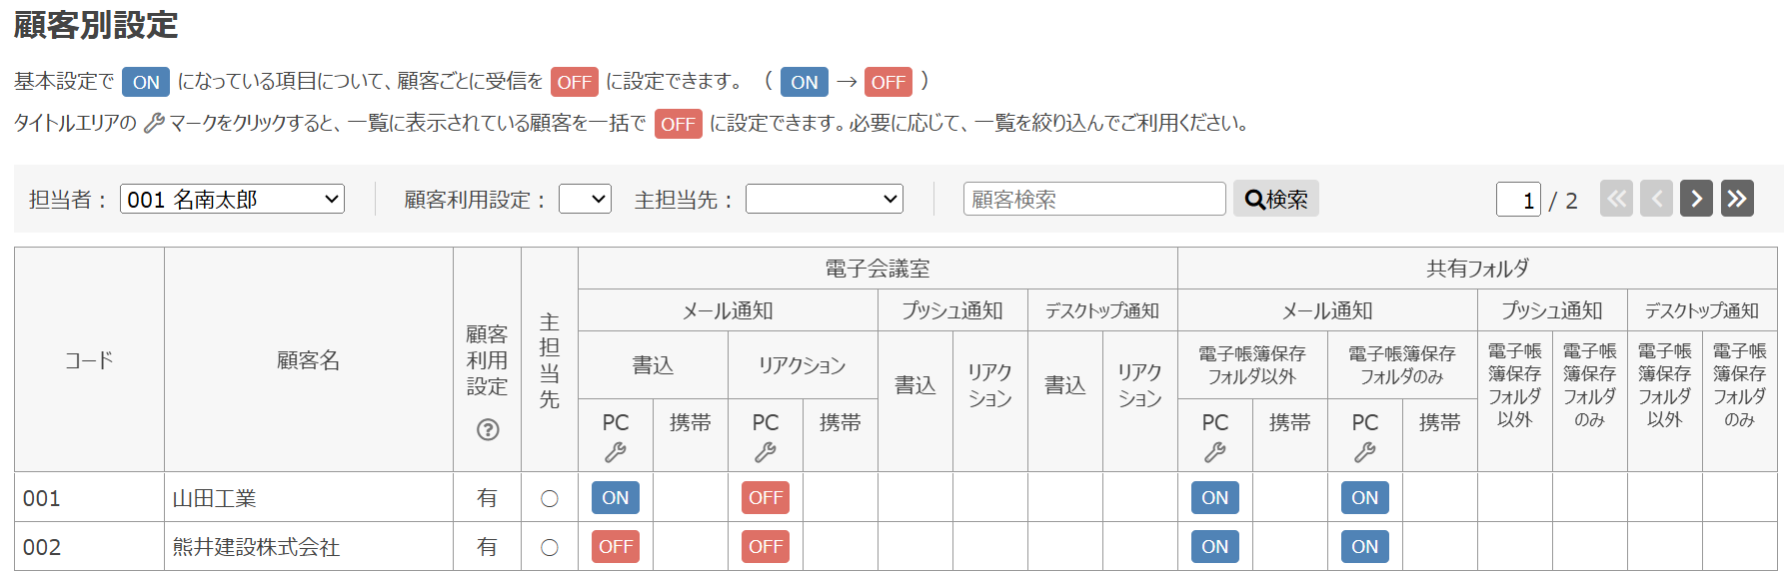
Task: Go to first page arrow
Action: coord(1616,199)
